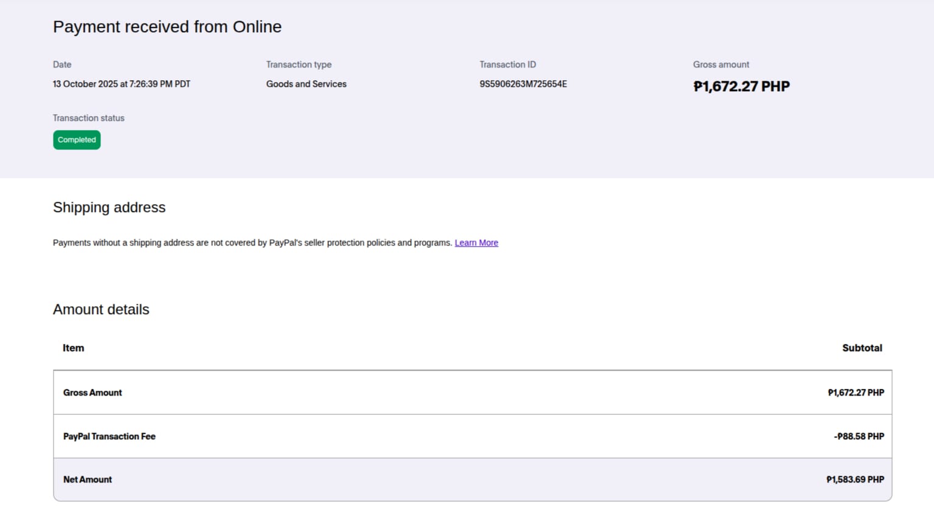Click the 'Subtotal' column header
Viewport: 934px width, 525px height.
tap(862, 348)
